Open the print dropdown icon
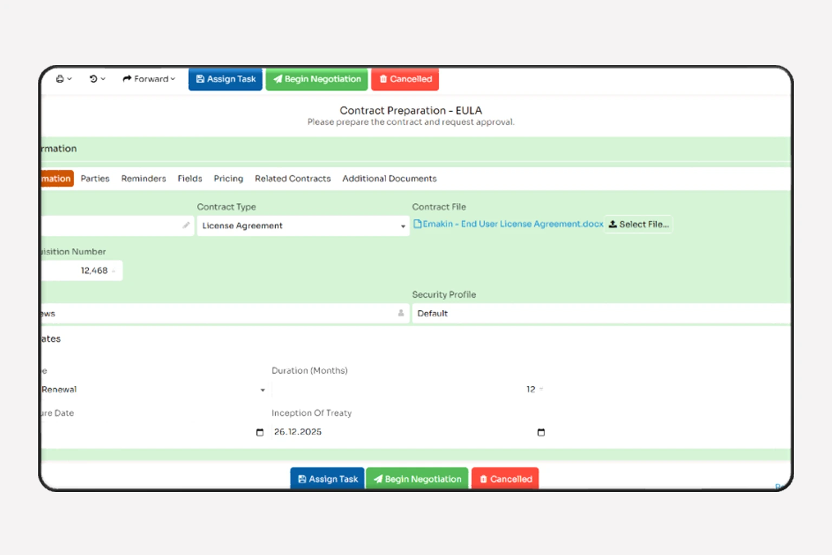 [63, 79]
